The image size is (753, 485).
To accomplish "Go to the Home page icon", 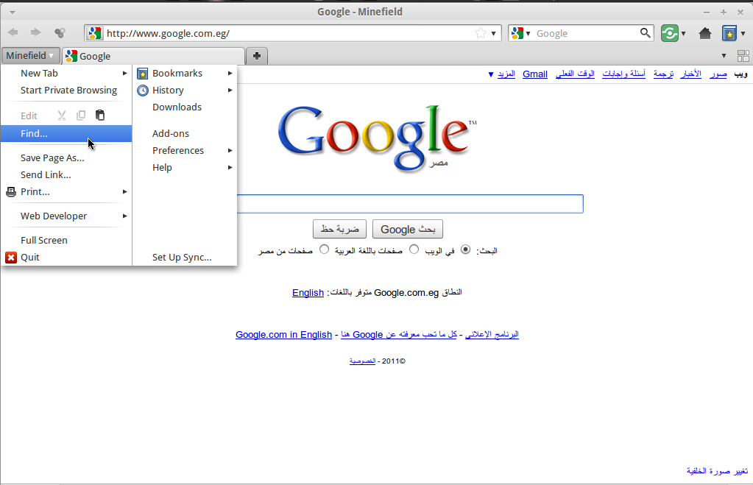I will (705, 33).
